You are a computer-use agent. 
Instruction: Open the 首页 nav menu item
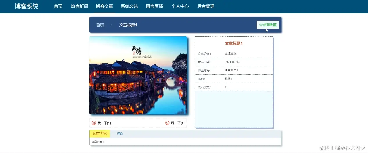pyautogui.click(x=58, y=6)
